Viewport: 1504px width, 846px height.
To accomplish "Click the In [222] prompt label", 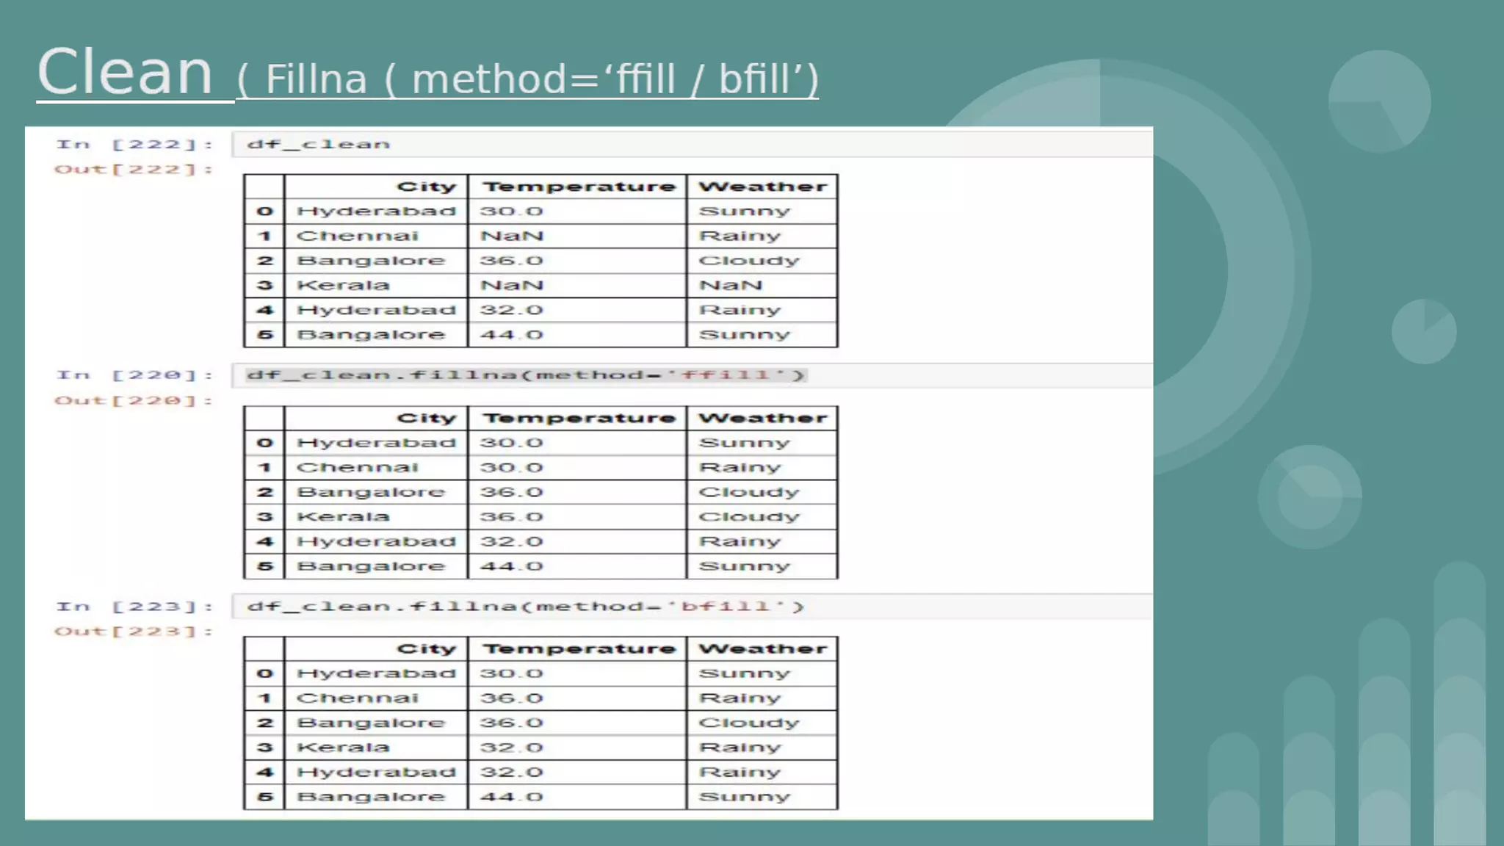I will coord(134,145).
